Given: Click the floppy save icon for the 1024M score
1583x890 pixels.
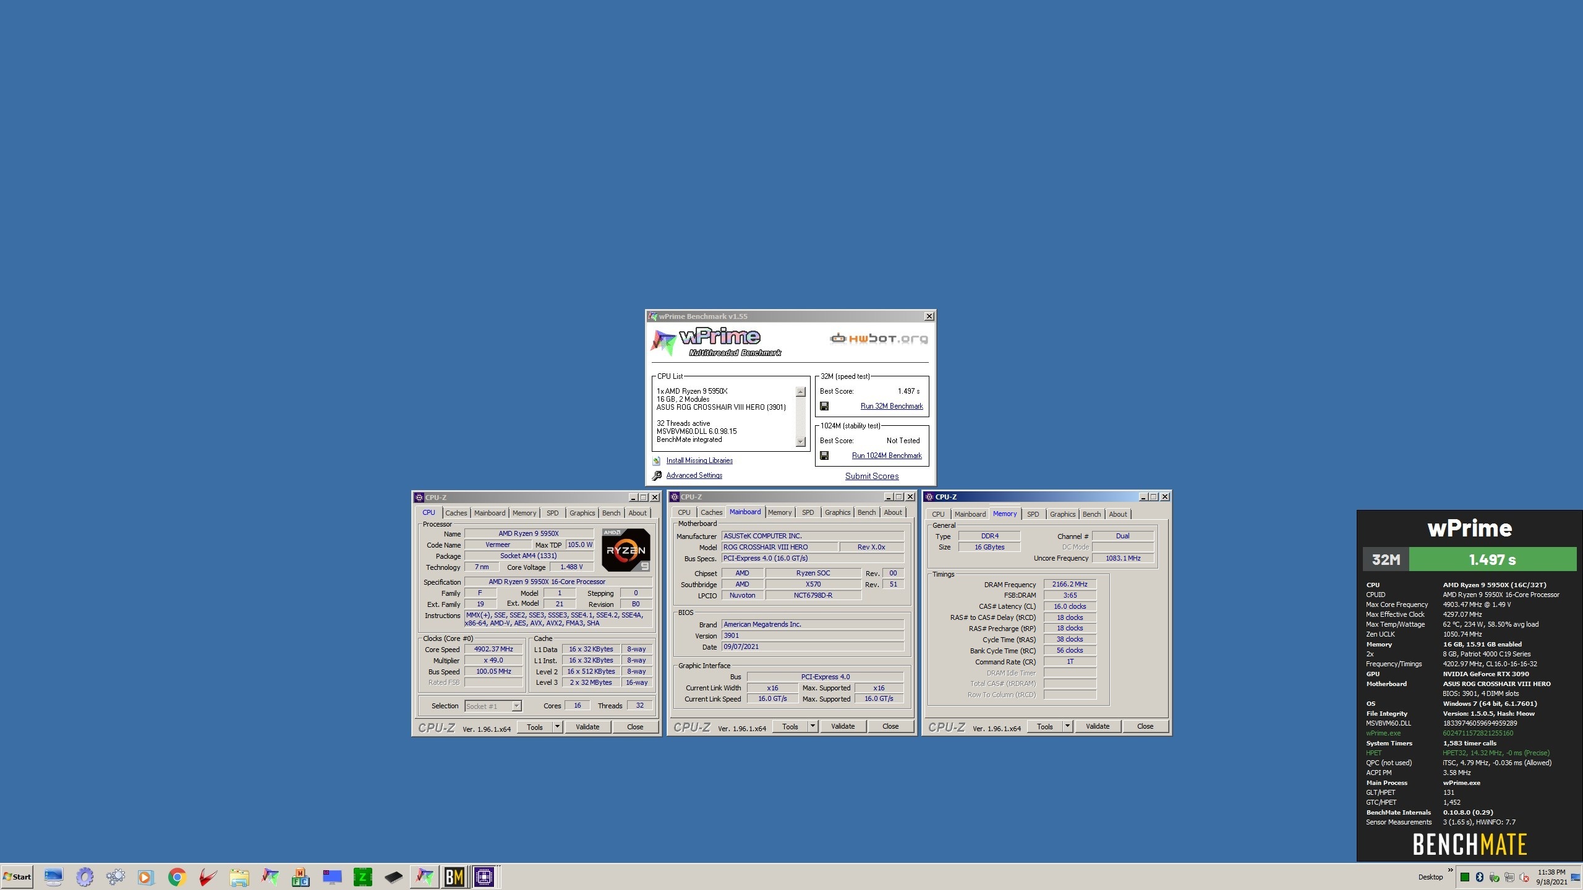Looking at the screenshot, I should point(824,456).
